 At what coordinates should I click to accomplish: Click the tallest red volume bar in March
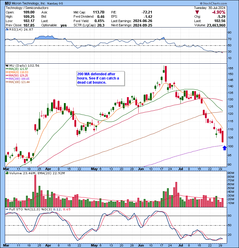pyautogui.click(x=35, y=191)
